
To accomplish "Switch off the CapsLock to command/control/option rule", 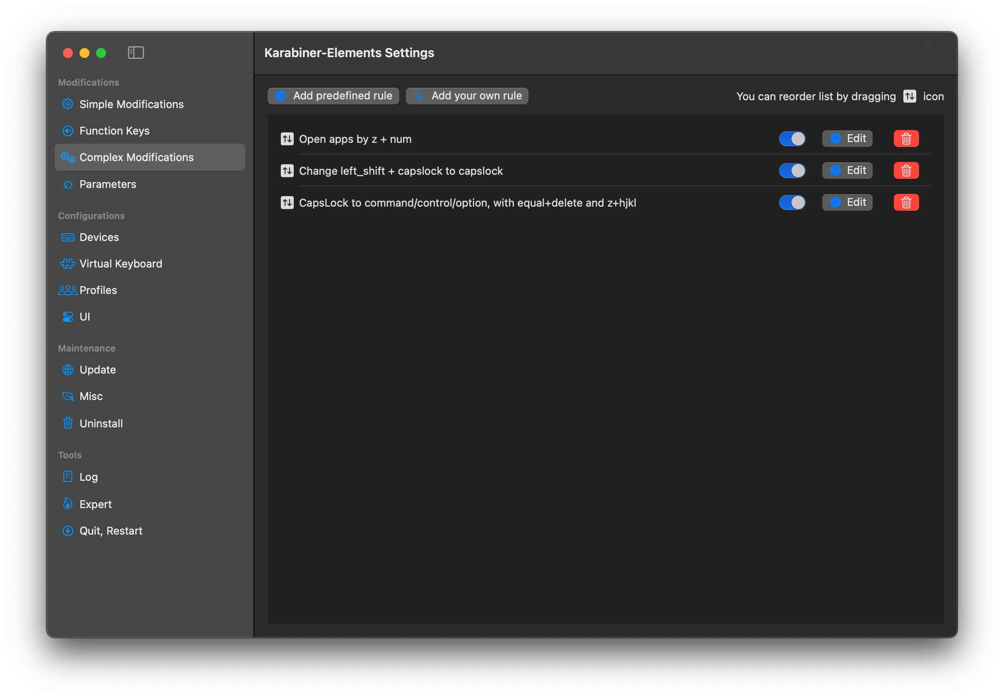I will tap(792, 202).
